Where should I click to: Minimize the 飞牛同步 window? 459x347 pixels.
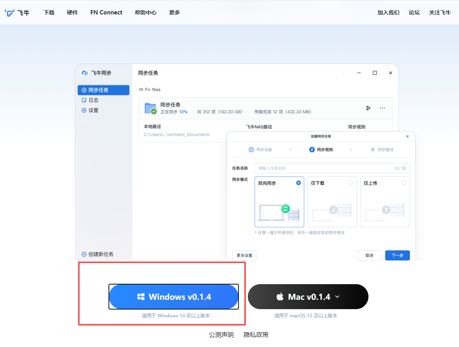[x=359, y=73]
